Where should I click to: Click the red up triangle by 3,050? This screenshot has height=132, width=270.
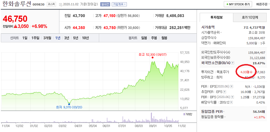point(15,26)
